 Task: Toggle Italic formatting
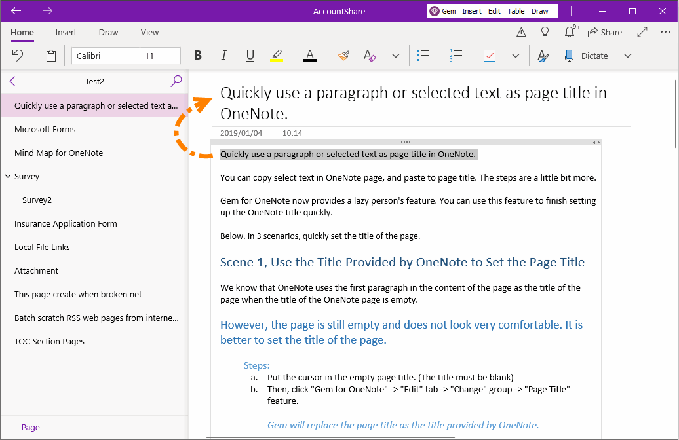224,56
